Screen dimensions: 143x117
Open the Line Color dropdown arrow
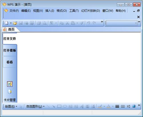click(x=104, y=106)
